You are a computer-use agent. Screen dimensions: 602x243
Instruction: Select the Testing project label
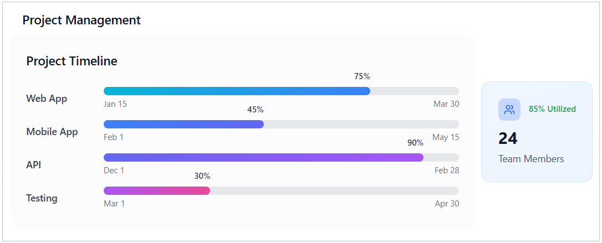pos(42,198)
